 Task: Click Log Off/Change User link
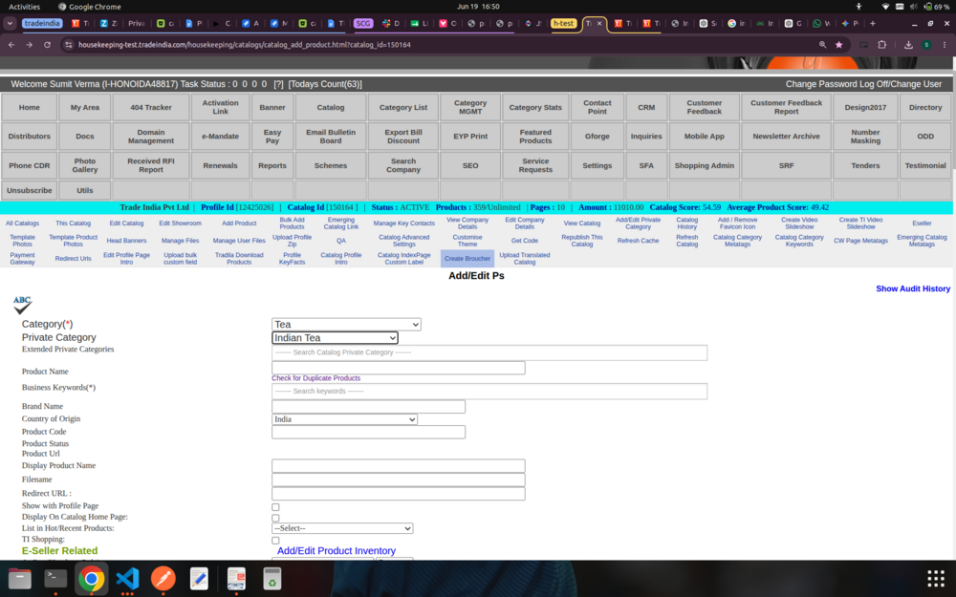click(x=900, y=84)
